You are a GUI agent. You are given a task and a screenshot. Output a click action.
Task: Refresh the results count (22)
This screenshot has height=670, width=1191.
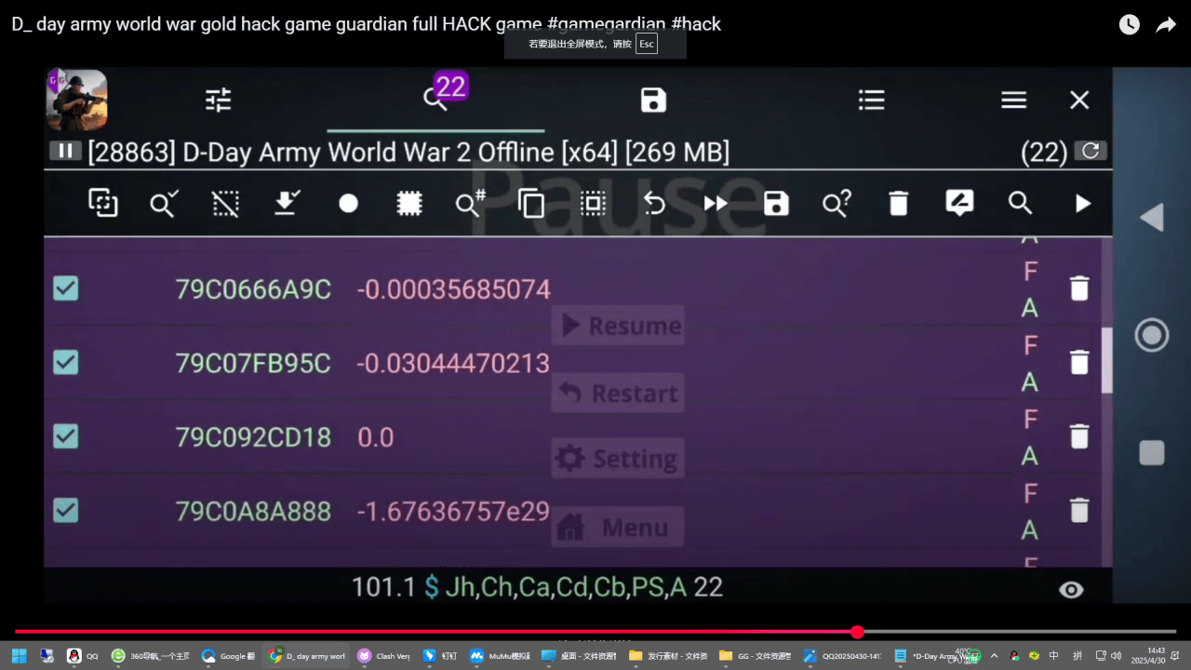pos(1091,151)
